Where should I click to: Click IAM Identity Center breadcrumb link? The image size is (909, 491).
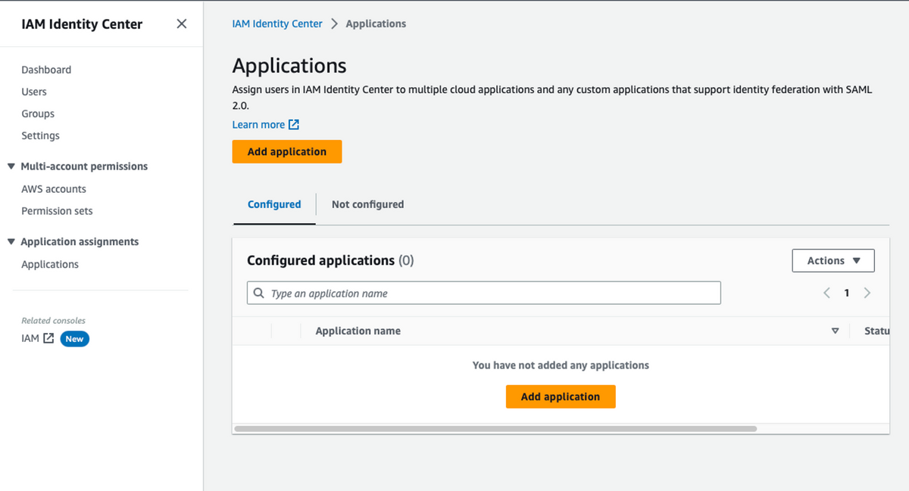[x=277, y=23]
